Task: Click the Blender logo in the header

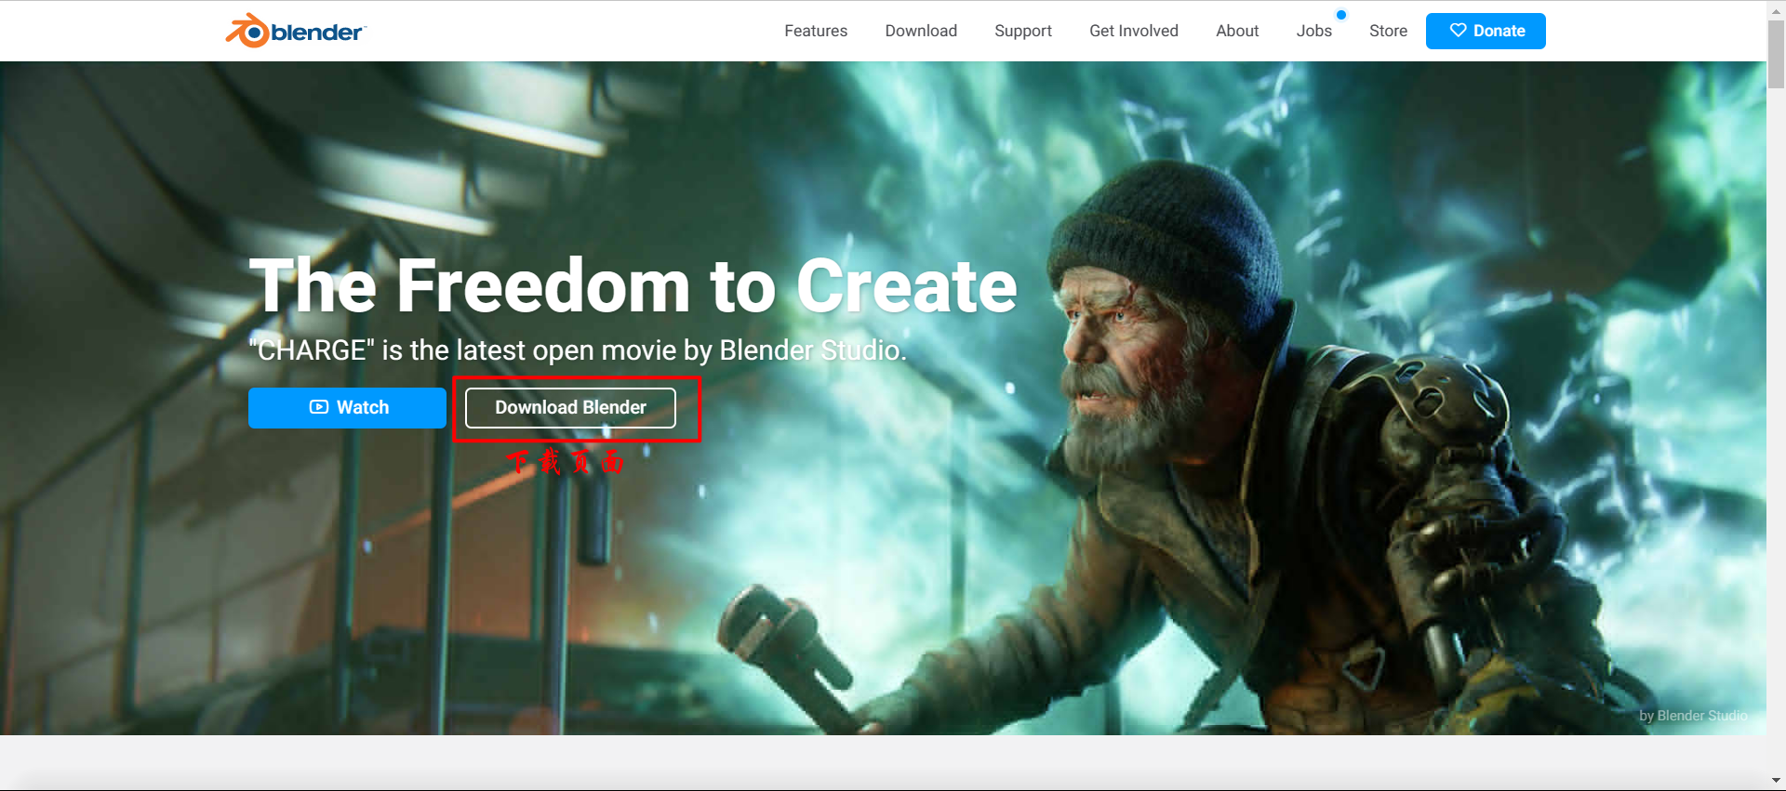Action: (296, 31)
